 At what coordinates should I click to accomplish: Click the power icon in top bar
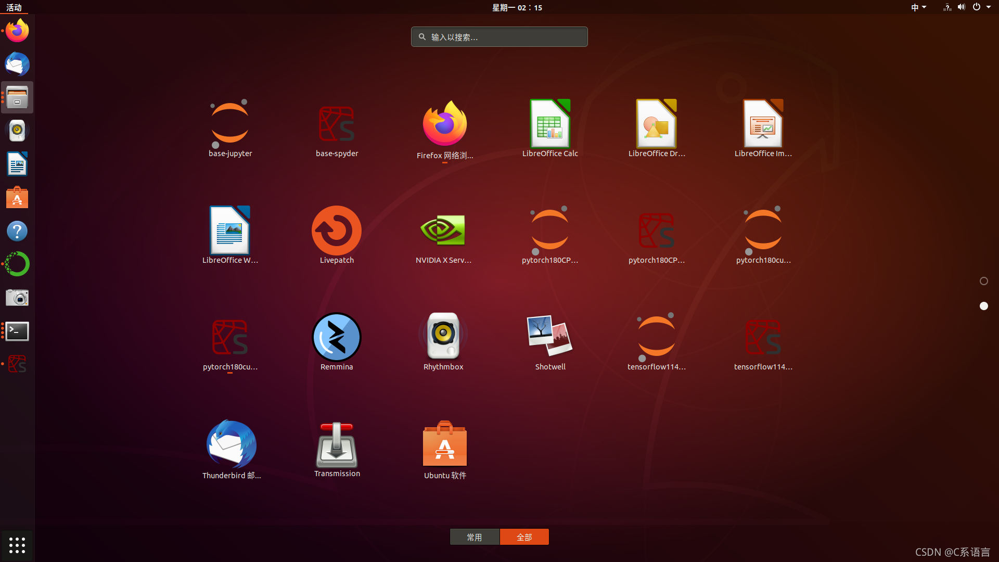(x=977, y=7)
